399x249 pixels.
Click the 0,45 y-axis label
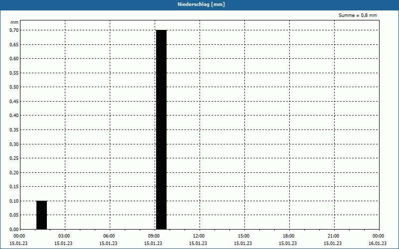tap(14, 102)
